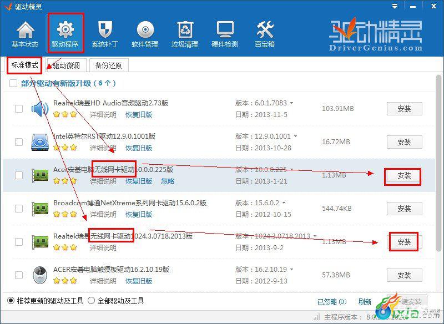Click the 日期：2013-10-28 text
This screenshot has width=444, height=324.
tap(263, 148)
